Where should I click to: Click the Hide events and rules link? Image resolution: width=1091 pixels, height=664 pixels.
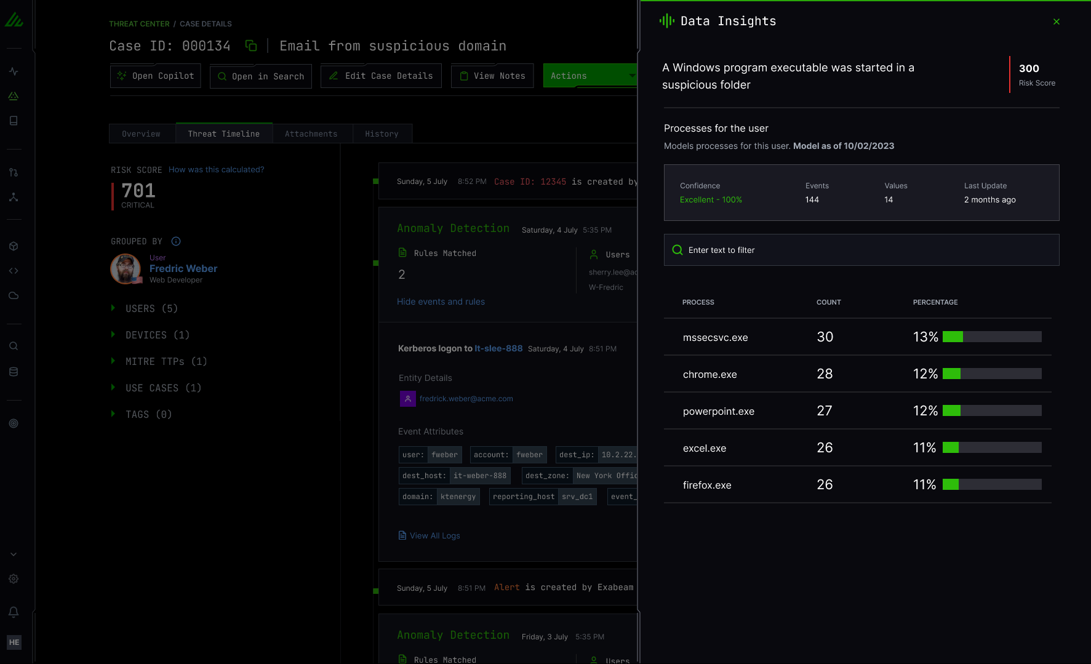point(441,301)
